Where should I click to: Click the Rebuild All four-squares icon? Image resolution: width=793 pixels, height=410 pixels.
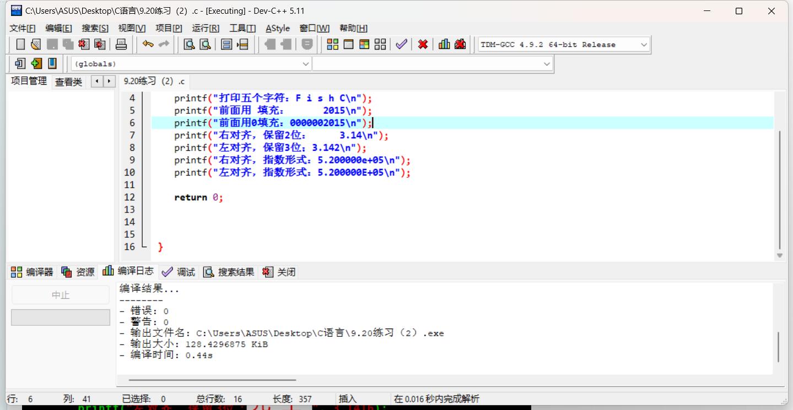(380, 45)
